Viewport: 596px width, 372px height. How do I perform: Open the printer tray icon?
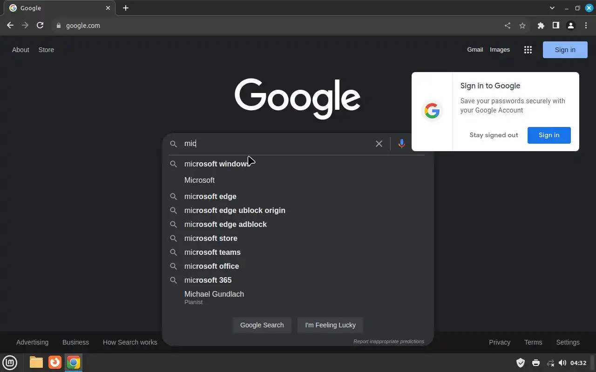(535, 363)
